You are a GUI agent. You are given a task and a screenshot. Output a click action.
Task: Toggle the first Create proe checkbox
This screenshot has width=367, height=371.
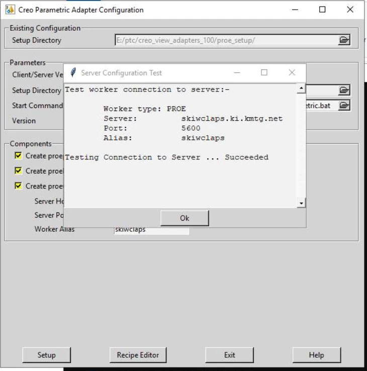click(x=18, y=156)
